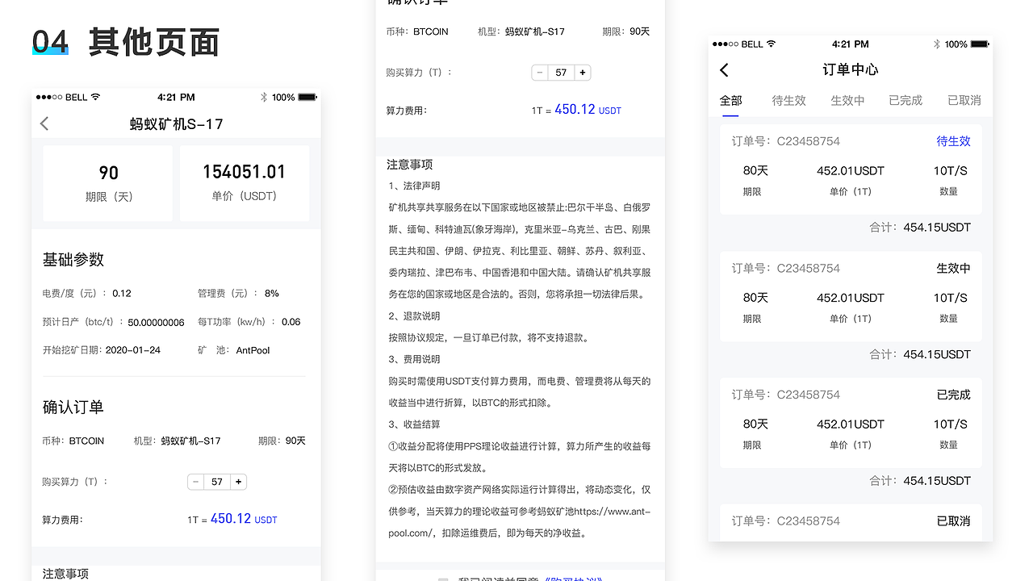Switch to the 已完成 orders tab
This screenshot has height=581, width=1033.
point(905,100)
